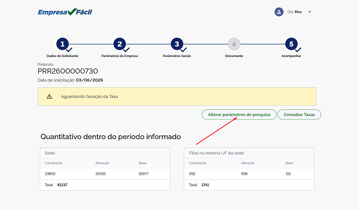
Task: Click Sede Alteração value 30555
Action: pyautogui.click(x=100, y=174)
